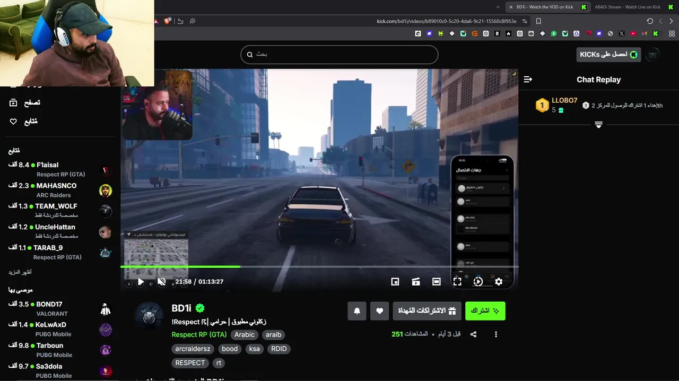Collapse the Chat Replay panel
This screenshot has width=679, height=381.
coord(528,79)
